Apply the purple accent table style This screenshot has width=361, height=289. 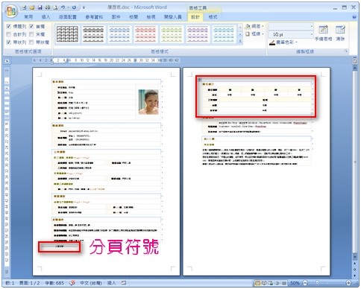(198, 34)
